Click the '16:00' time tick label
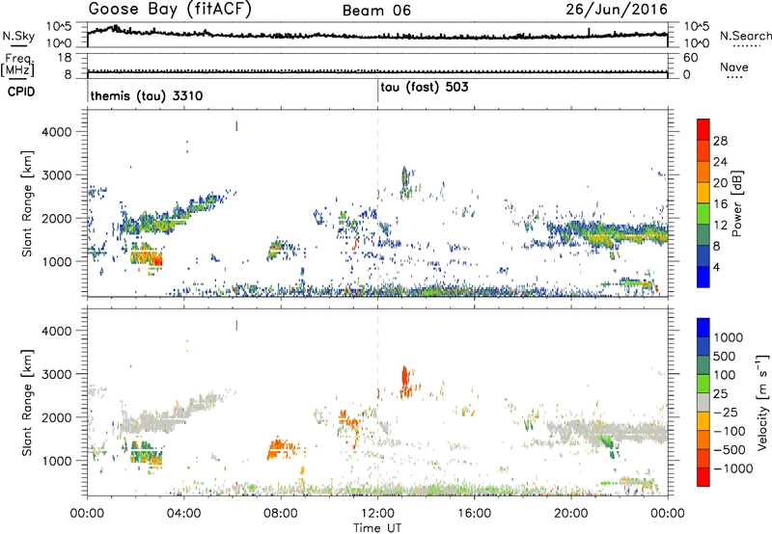The height and width of the screenshot is (534, 772). point(474,514)
